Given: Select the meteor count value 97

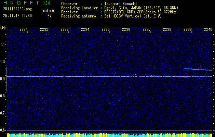Looking at the screenshot, I should tap(50, 16).
